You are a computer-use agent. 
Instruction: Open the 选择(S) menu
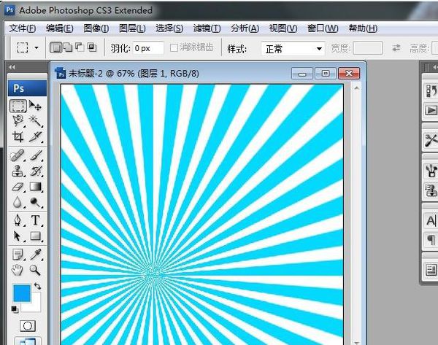click(x=169, y=28)
